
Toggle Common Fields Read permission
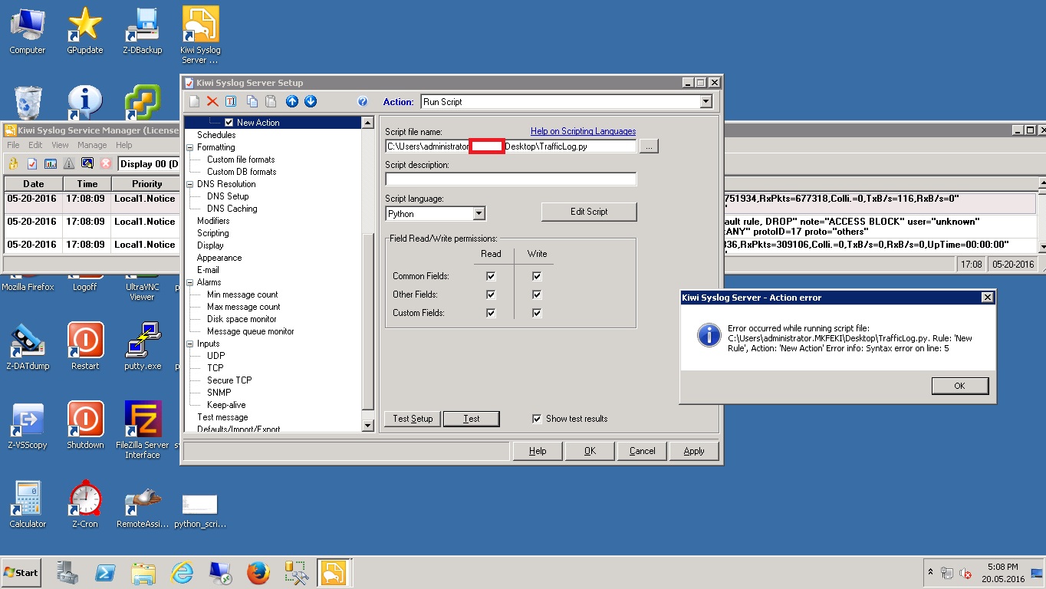(491, 276)
